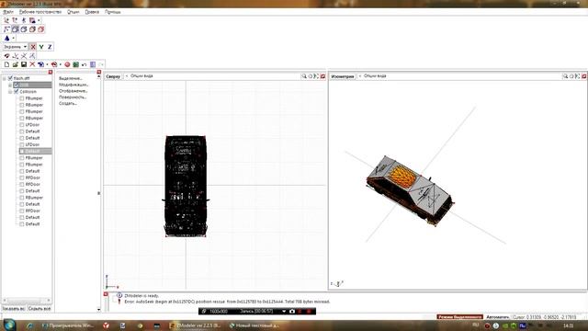588x331 pixels.
Task: Click the Скрыть всё button
Action: [x=40, y=309]
